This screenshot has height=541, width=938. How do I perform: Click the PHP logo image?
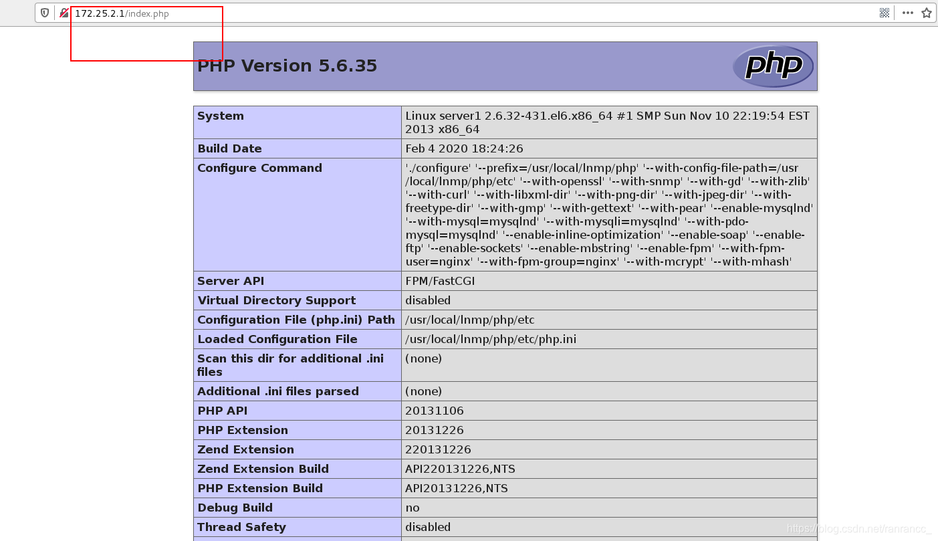tap(773, 66)
